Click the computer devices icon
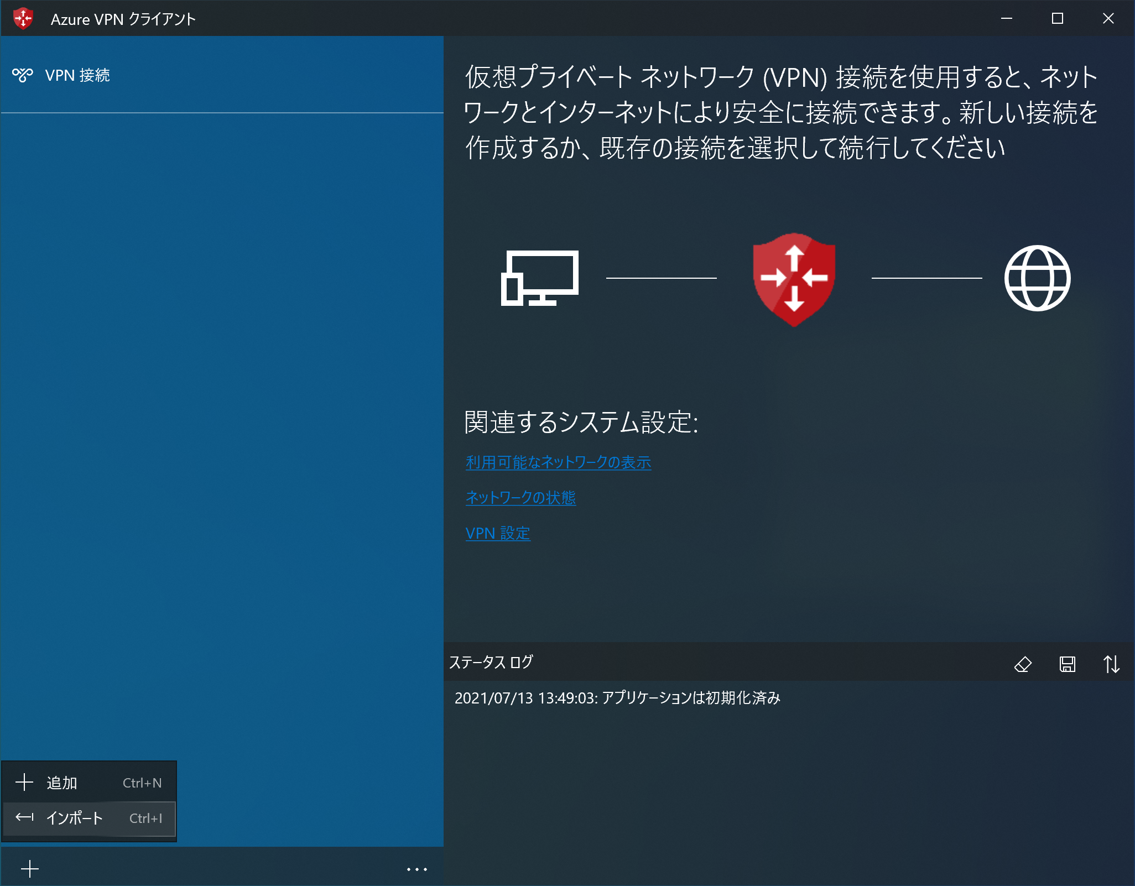 pyautogui.click(x=539, y=278)
